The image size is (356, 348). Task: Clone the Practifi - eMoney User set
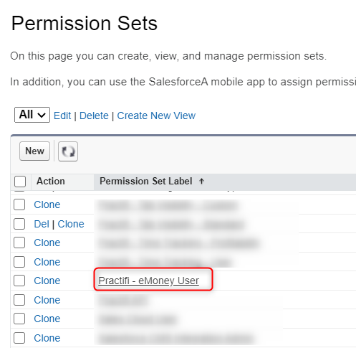tap(47, 281)
